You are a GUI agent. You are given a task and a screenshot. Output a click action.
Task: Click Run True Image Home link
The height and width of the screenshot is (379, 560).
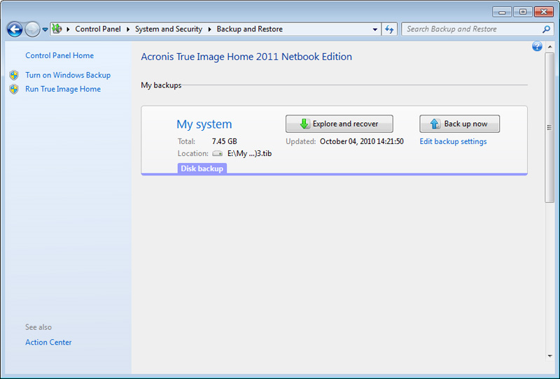coord(63,89)
